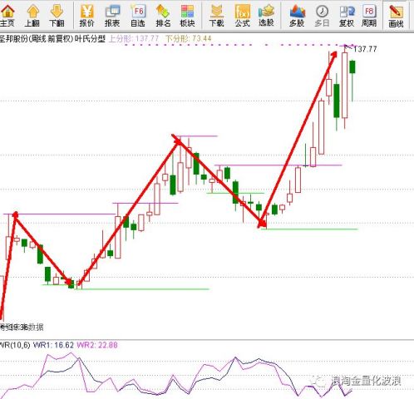This screenshot has width=414, height=399.
Task: Click the 上分形: 137.77 value label
Action: click(x=134, y=38)
